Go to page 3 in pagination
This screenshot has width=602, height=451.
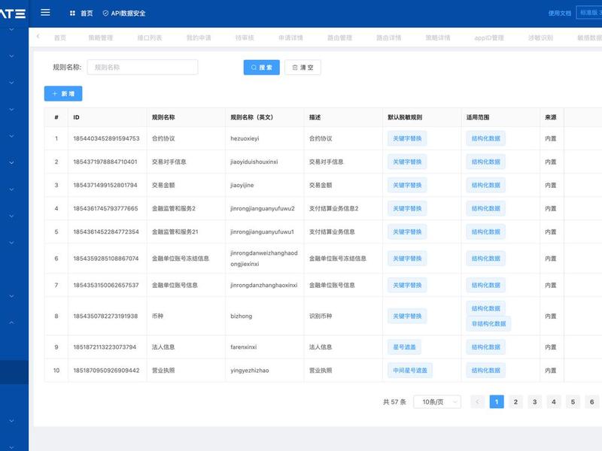click(534, 402)
